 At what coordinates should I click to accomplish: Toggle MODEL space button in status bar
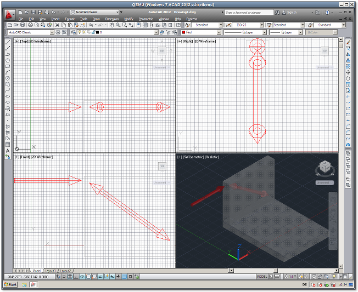pos(262,277)
